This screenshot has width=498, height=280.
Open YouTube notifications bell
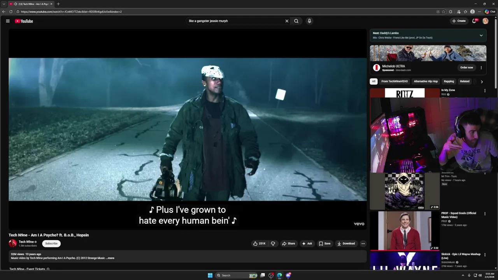[474, 21]
